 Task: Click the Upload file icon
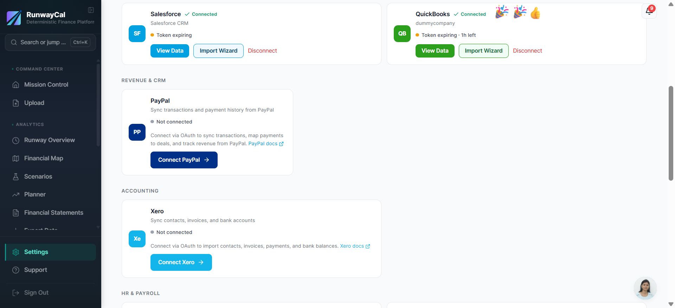click(x=16, y=103)
